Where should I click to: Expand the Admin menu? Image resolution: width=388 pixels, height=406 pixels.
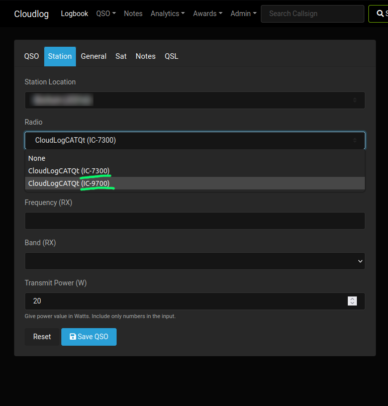243,14
